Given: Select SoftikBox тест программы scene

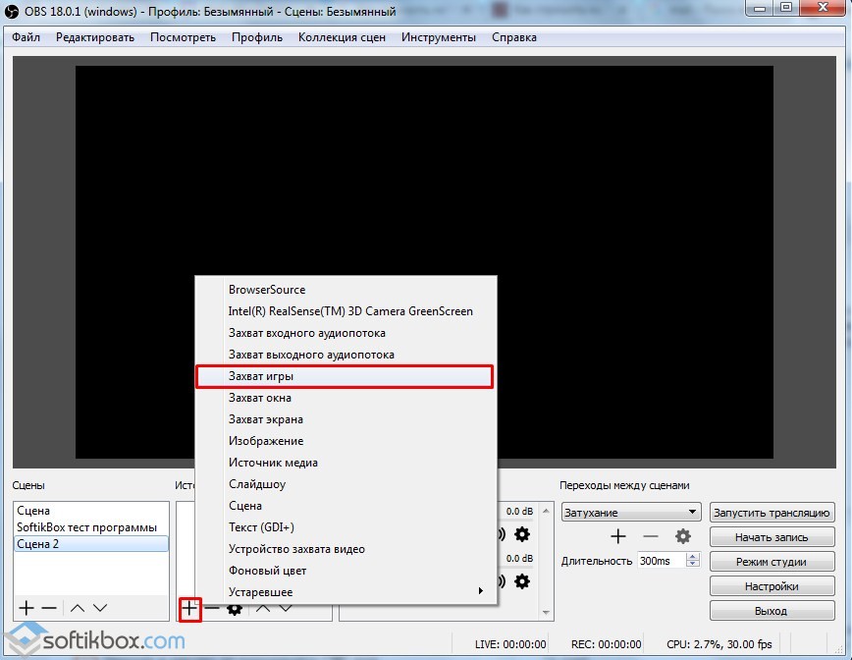Looking at the screenshot, I should point(86,527).
